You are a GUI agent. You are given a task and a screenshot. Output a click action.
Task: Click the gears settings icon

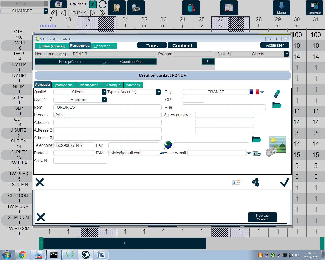click(255, 182)
